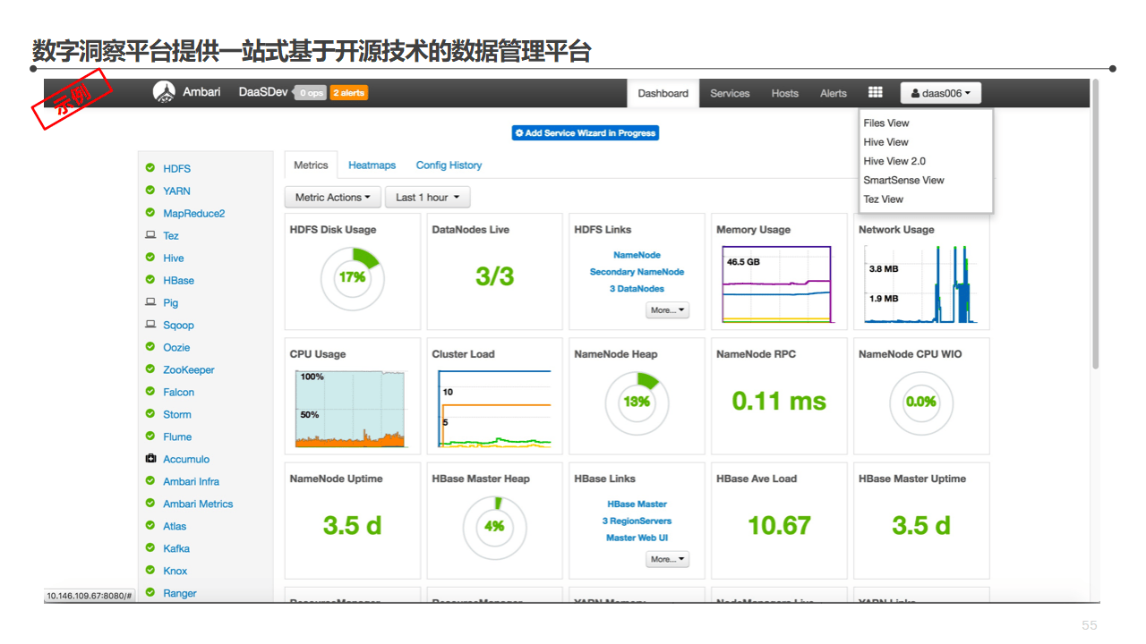The height and width of the screenshot is (644, 1146).
Task: Click Ambari Metrics status icon
Action: point(150,504)
